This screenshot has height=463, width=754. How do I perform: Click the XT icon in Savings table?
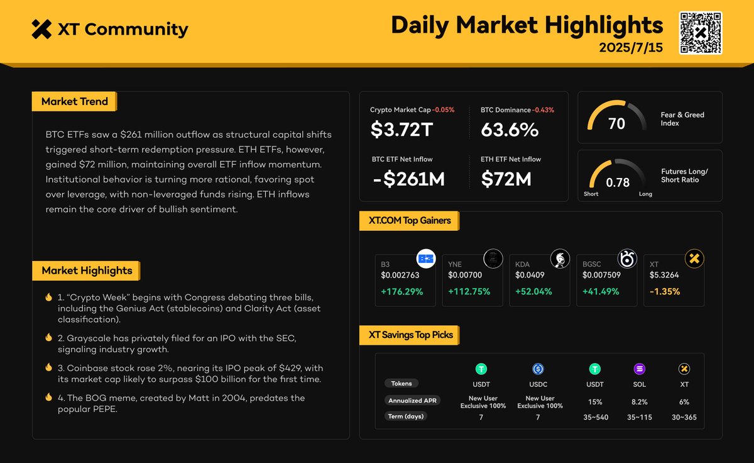[684, 369]
